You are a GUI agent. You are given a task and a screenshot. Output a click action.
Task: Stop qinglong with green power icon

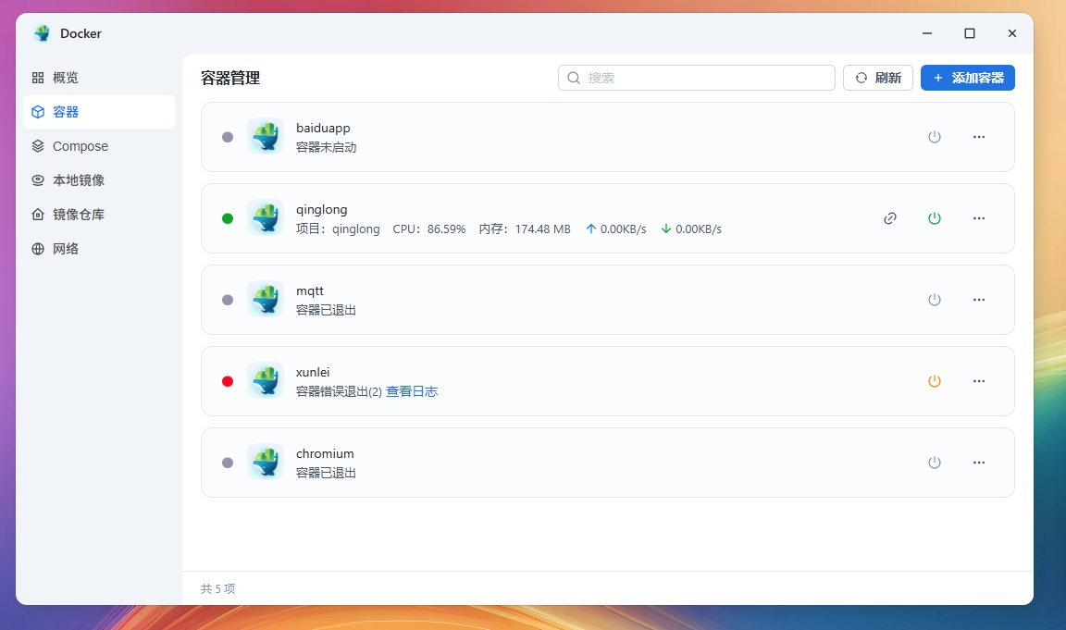934,218
